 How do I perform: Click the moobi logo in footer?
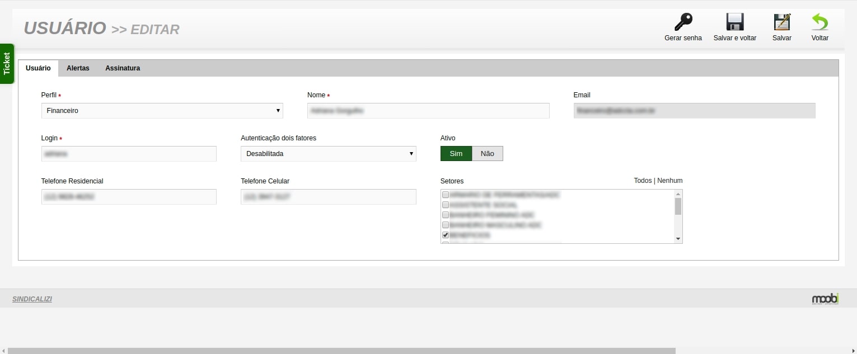point(825,299)
